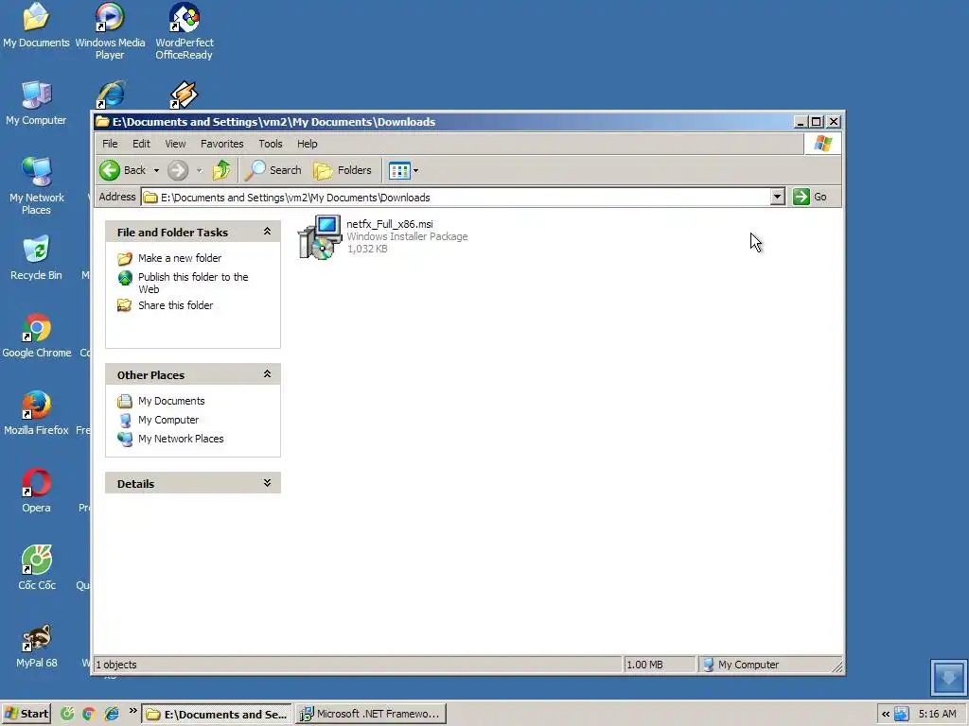Select Opera desktop icon
This screenshot has height=726, width=969.
tap(37, 492)
